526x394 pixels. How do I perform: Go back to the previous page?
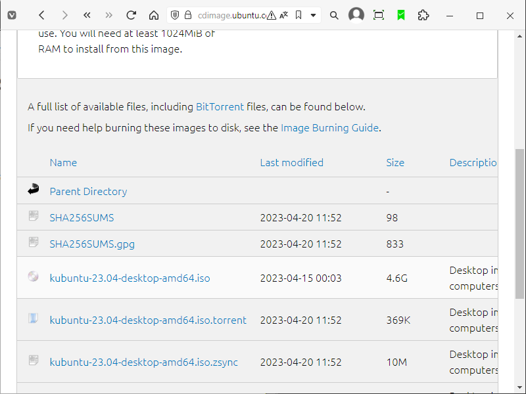point(41,15)
